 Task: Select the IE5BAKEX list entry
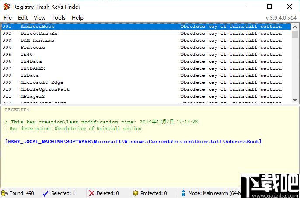pos(32,68)
